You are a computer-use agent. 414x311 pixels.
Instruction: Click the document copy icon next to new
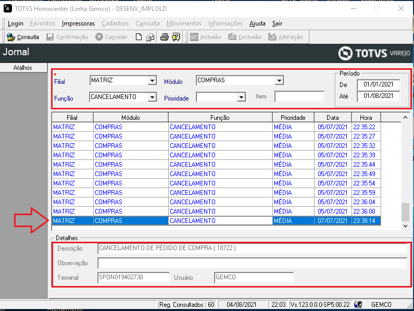150,37
